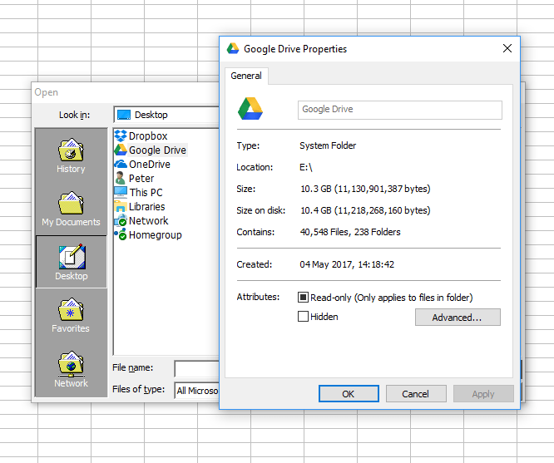Viewport: 554px width, 463px height.
Task: Click the OneDrive label text
Action: click(150, 165)
